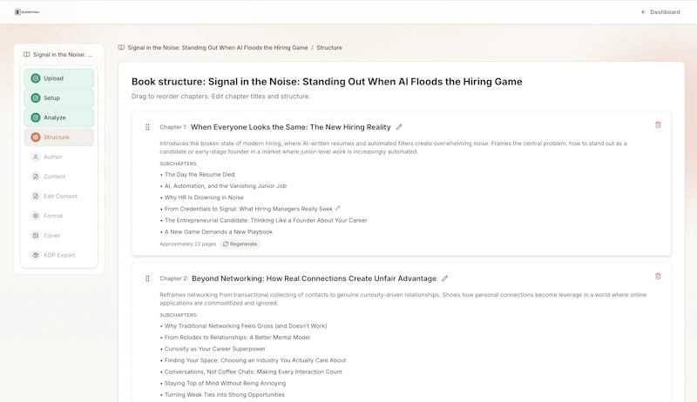The width and height of the screenshot is (697, 402).
Task: Edit the Chapter 2 title with the pencil icon
Action: coord(444,278)
